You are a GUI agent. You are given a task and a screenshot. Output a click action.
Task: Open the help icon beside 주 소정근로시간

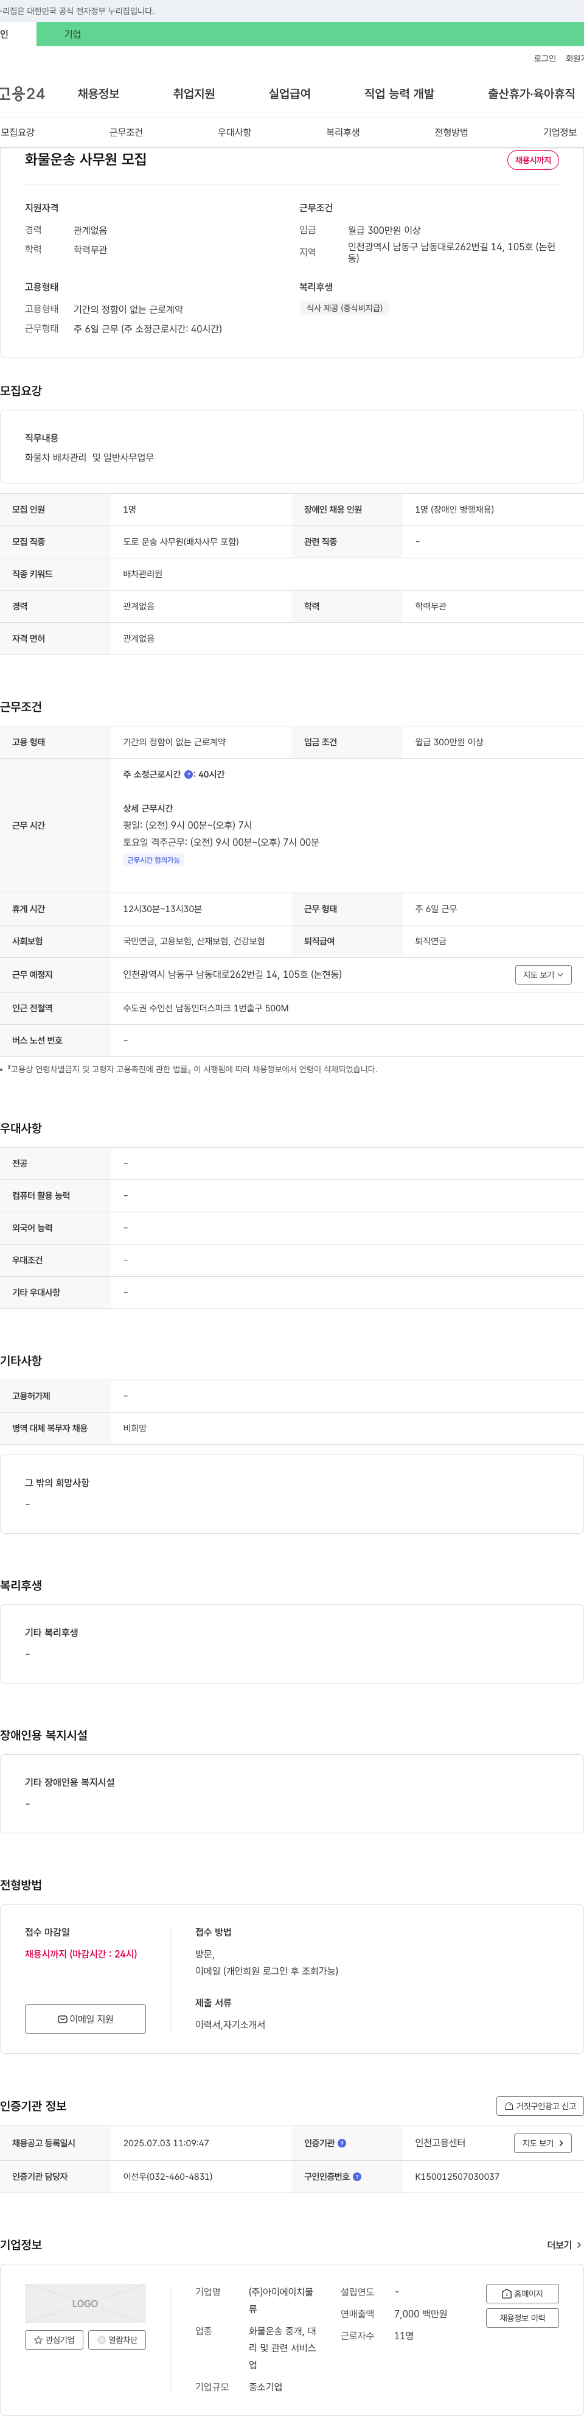(189, 774)
